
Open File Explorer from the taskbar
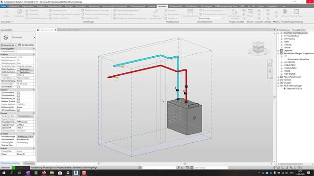(52, 173)
